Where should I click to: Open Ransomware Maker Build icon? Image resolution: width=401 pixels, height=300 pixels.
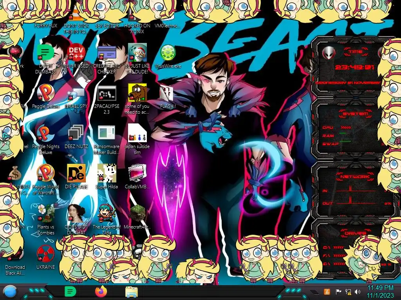coord(107,134)
